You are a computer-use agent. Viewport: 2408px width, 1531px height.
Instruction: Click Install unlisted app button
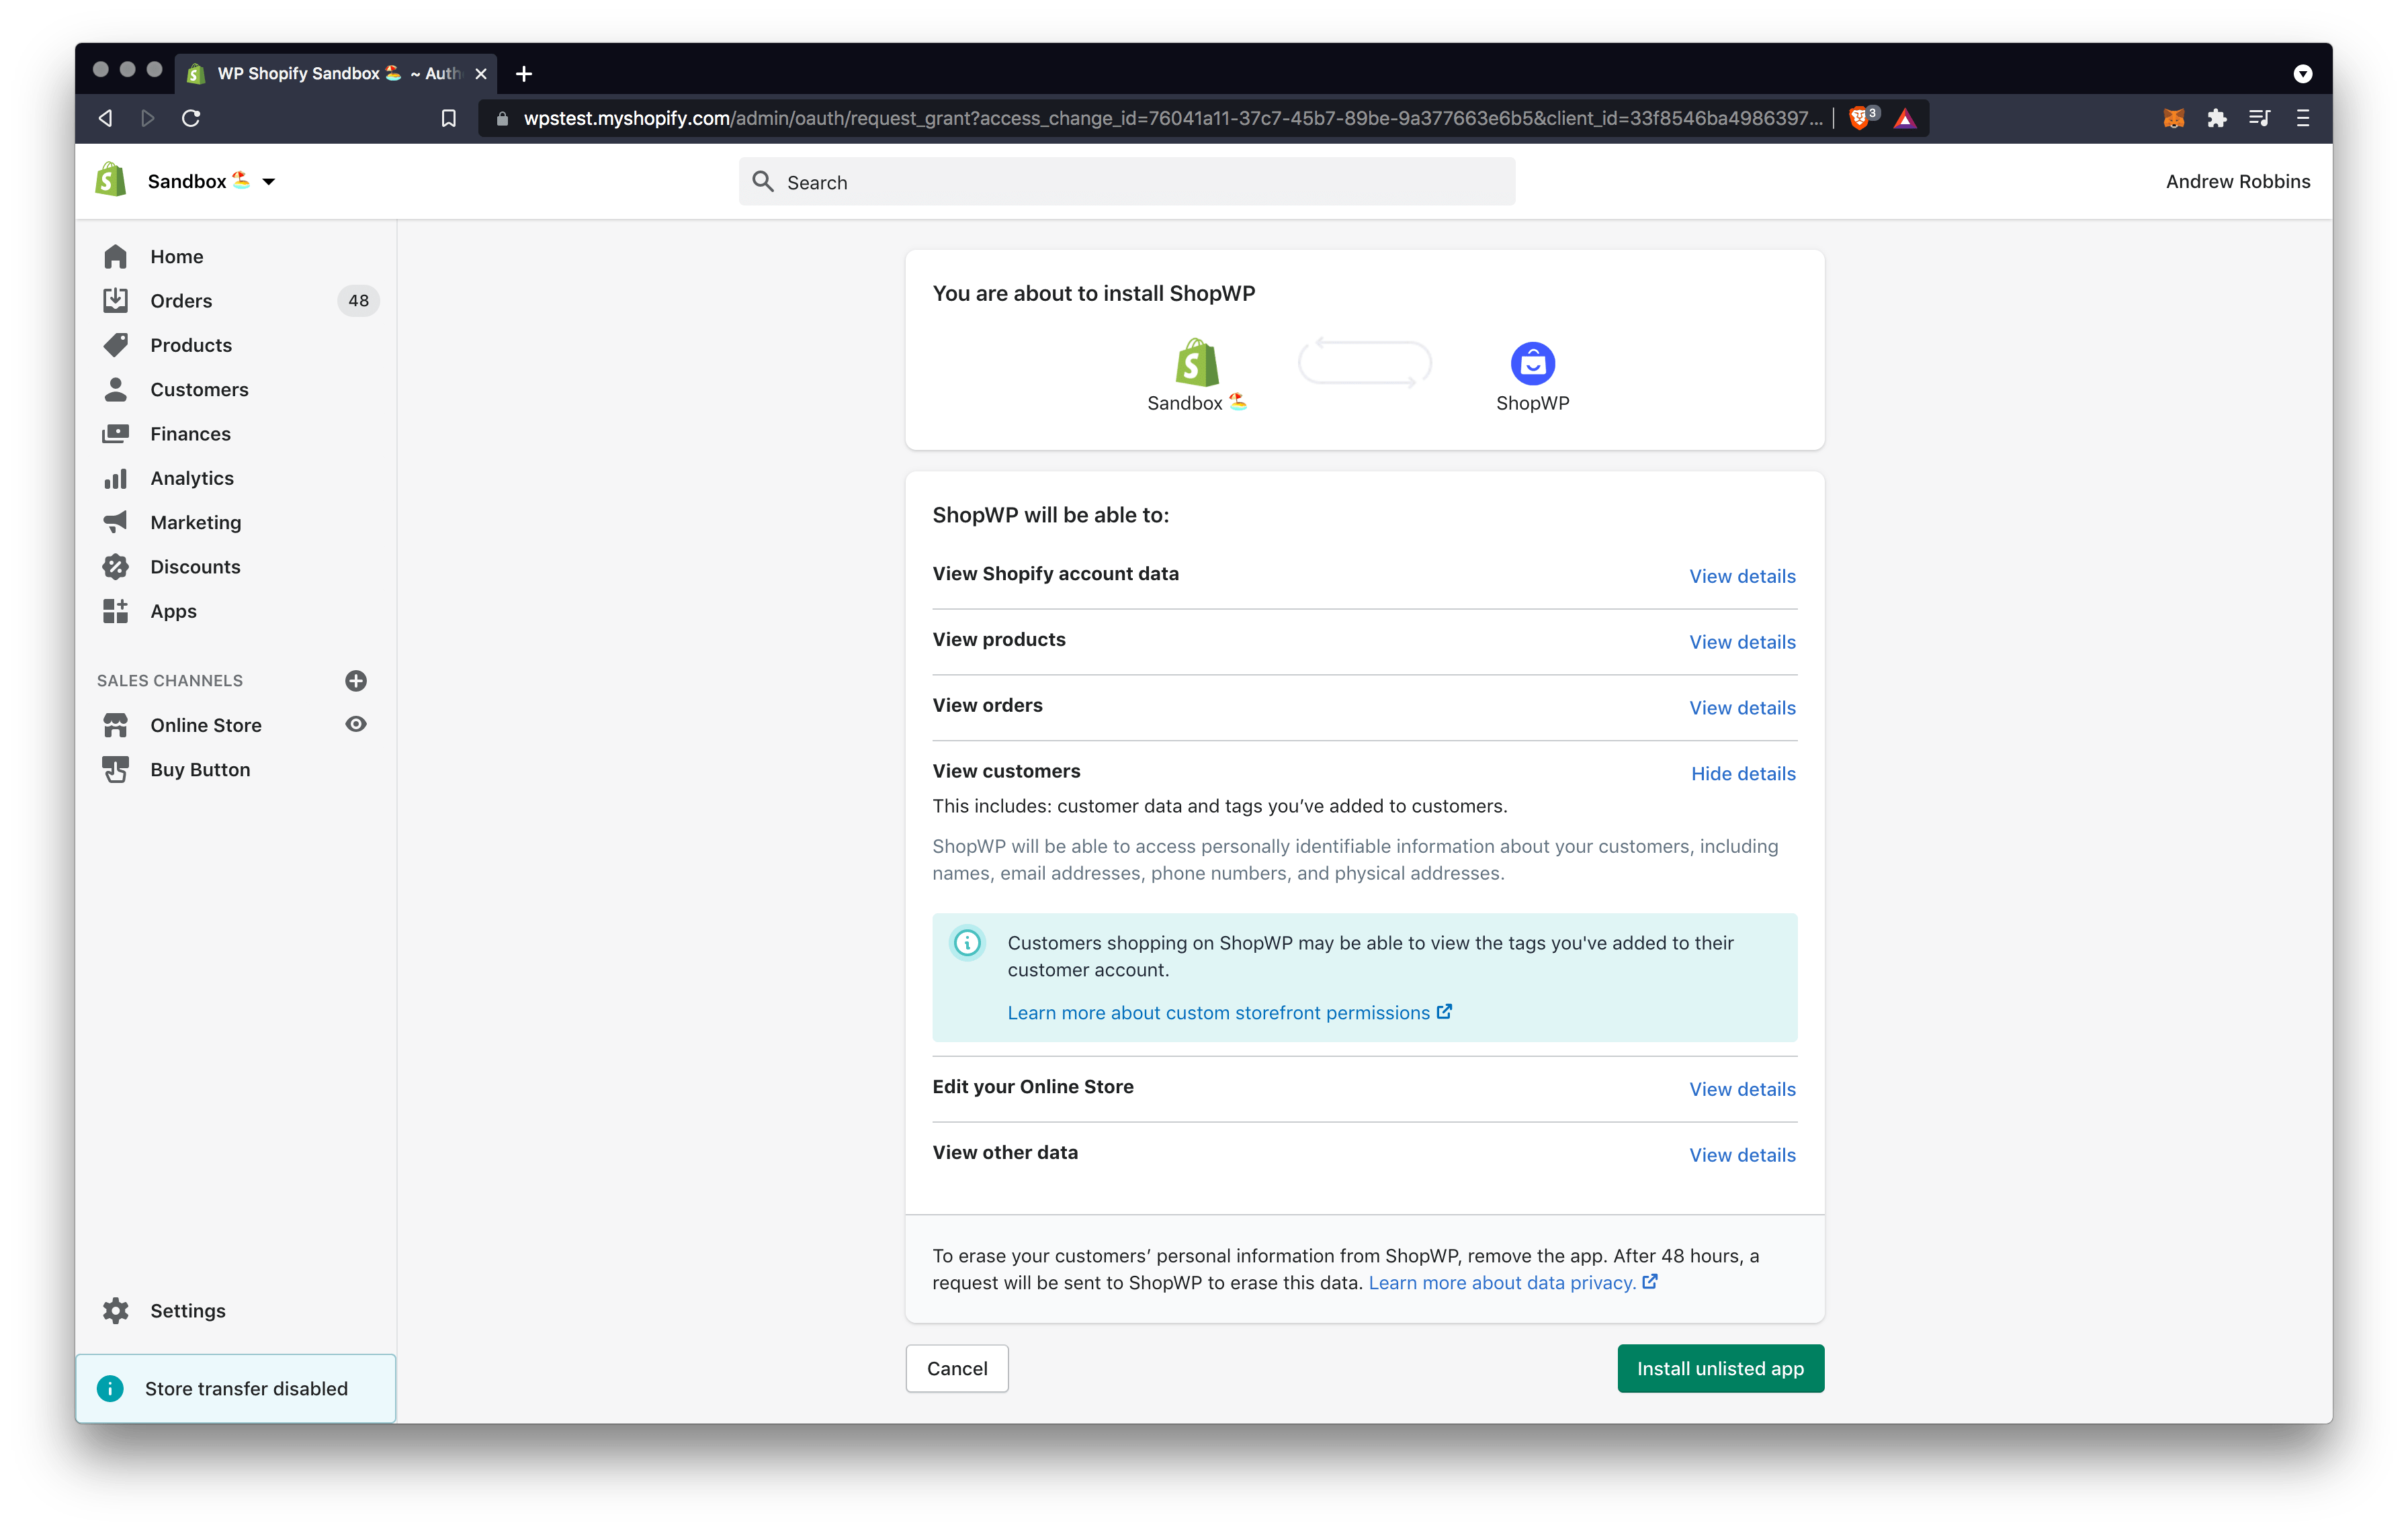pyautogui.click(x=1720, y=1368)
